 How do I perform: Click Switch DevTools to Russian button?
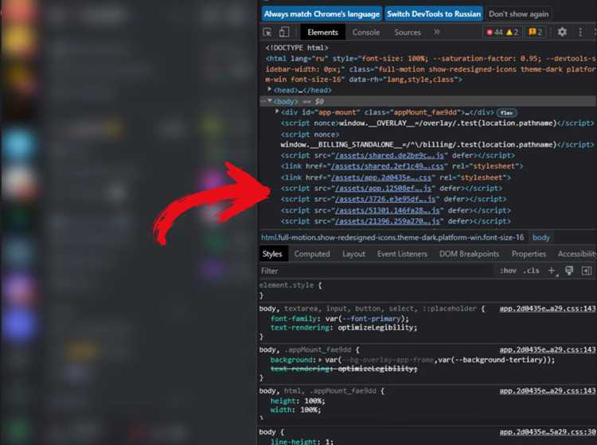[434, 14]
